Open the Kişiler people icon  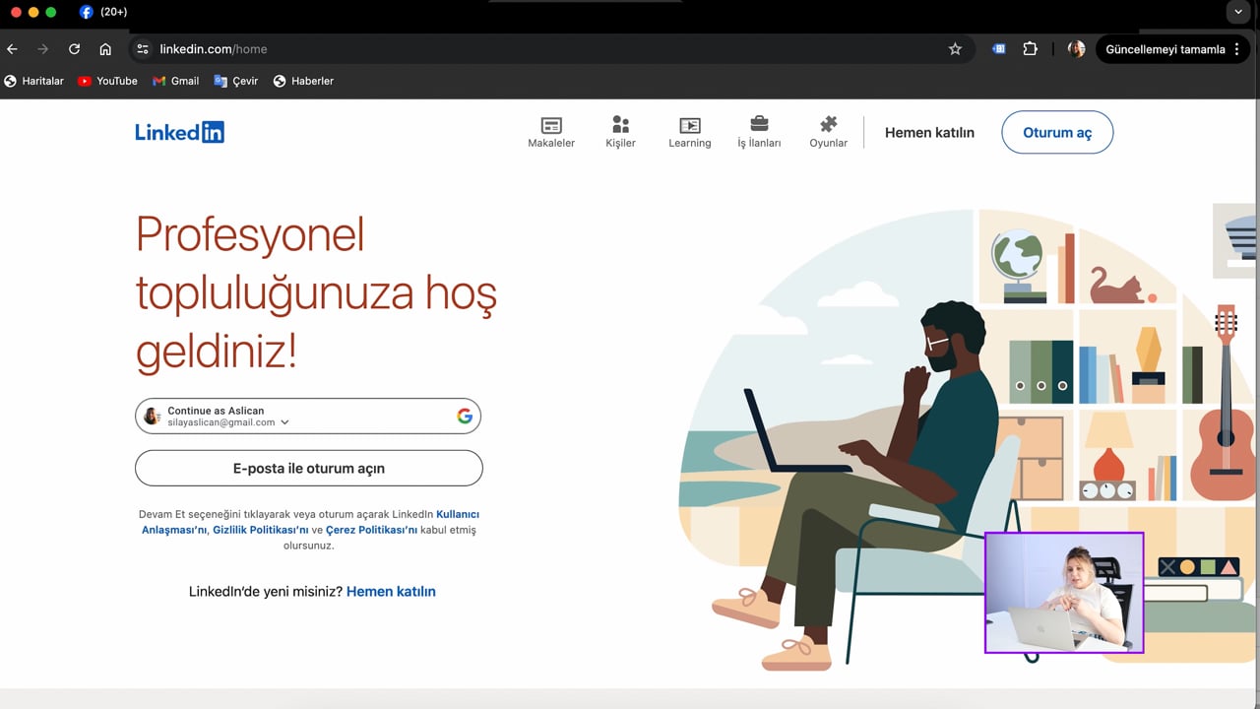(x=620, y=124)
